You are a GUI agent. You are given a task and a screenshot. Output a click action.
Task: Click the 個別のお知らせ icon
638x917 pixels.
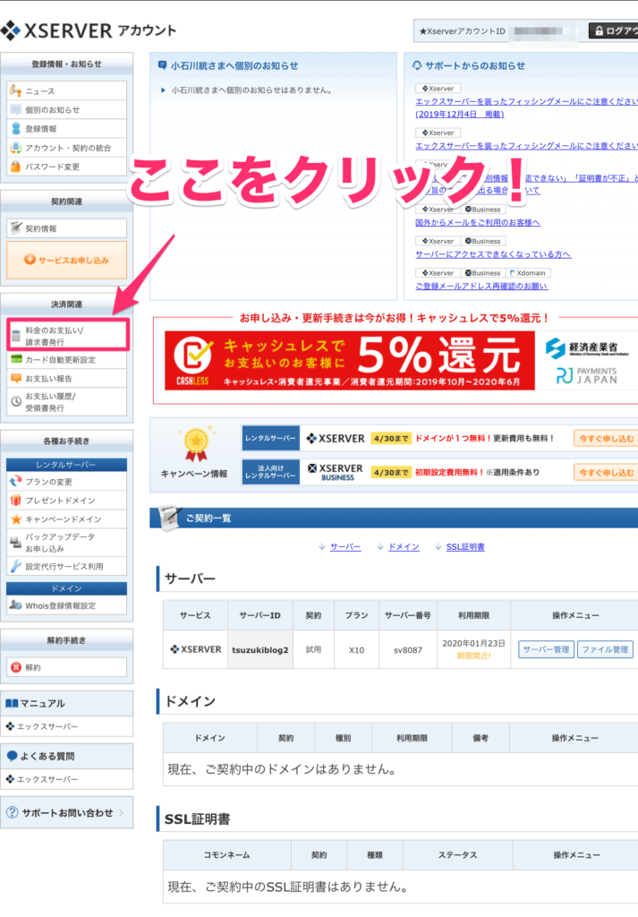click(16, 110)
